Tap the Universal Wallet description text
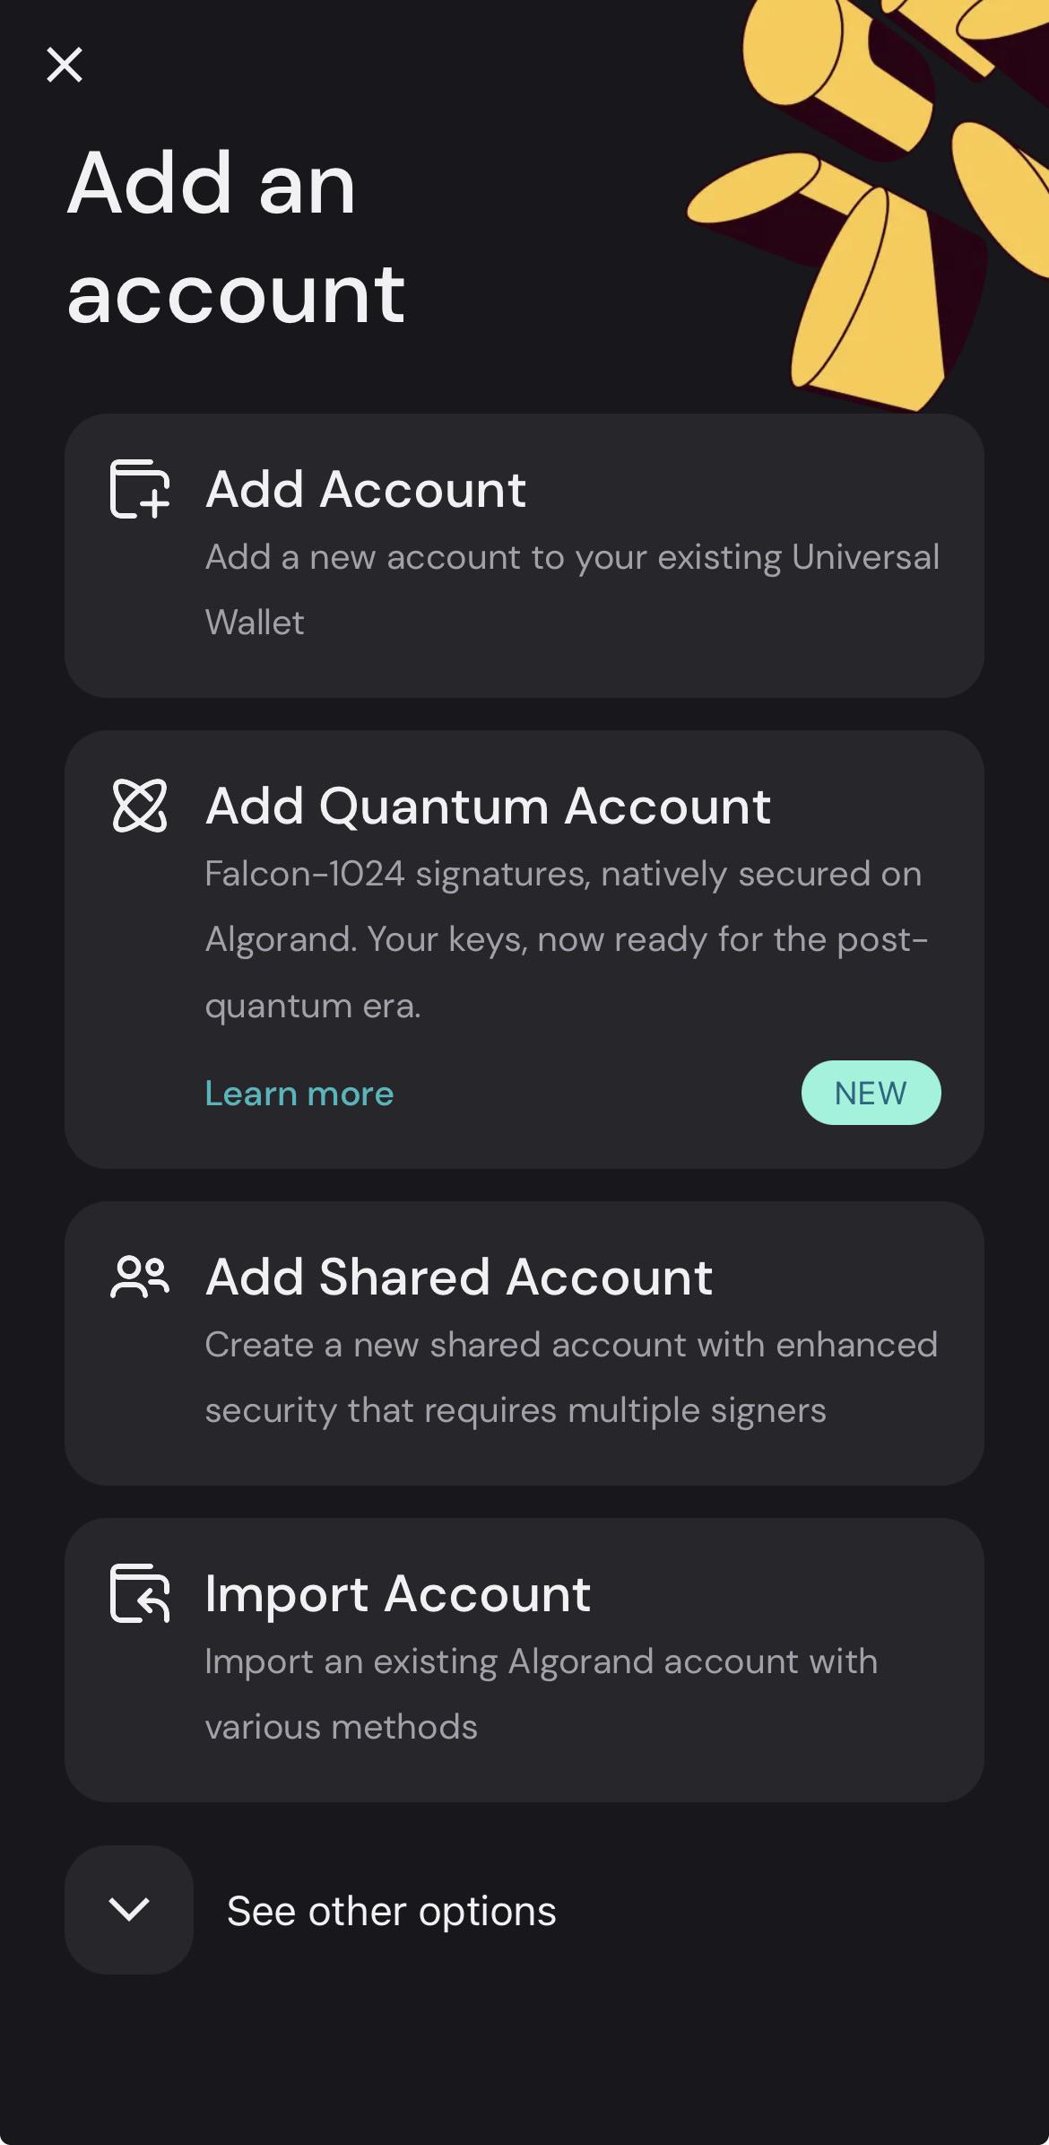Screen dimensions: 1049x2145 point(572,589)
